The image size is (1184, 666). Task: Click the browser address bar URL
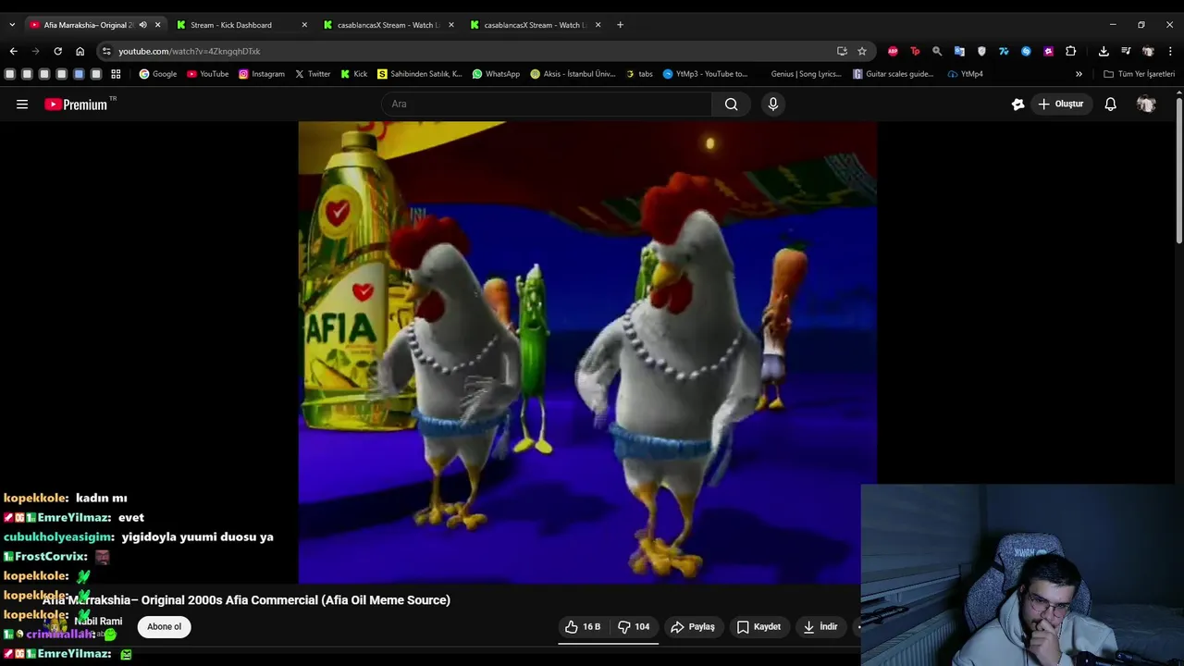point(189,51)
